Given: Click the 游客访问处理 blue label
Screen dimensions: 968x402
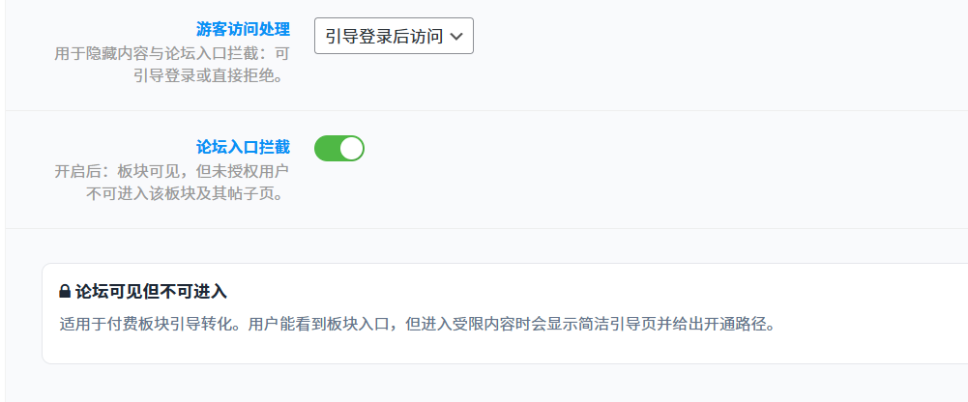Looking at the screenshot, I should 243,29.
